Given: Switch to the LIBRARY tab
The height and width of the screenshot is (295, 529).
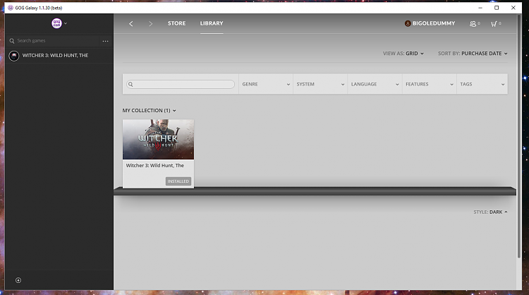Looking at the screenshot, I should point(212,23).
